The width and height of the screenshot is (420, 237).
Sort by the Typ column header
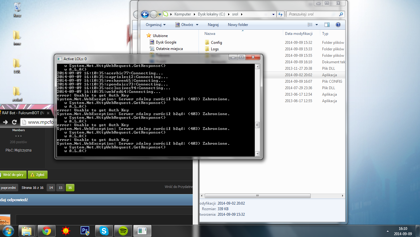[325, 34]
